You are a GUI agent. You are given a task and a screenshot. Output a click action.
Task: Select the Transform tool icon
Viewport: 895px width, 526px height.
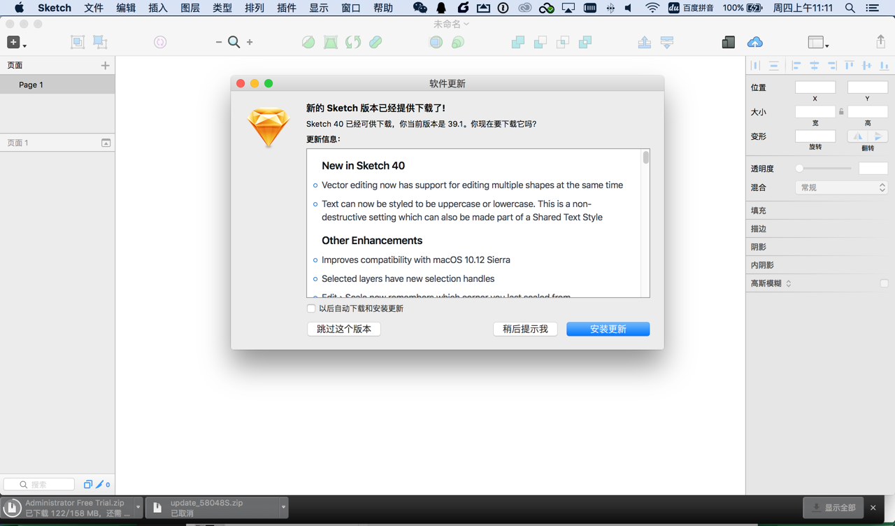click(331, 43)
